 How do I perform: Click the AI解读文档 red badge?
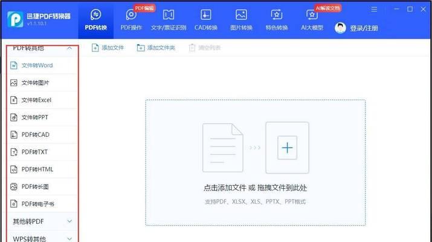(327, 8)
